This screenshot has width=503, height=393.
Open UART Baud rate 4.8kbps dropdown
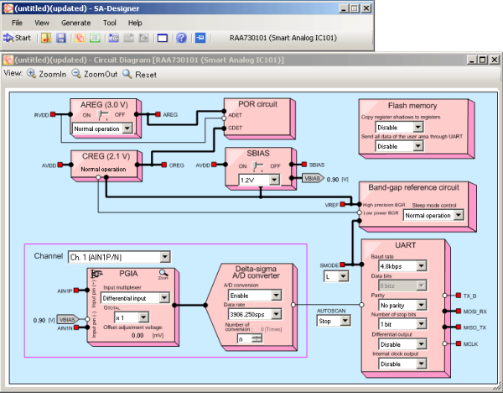click(x=402, y=266)
